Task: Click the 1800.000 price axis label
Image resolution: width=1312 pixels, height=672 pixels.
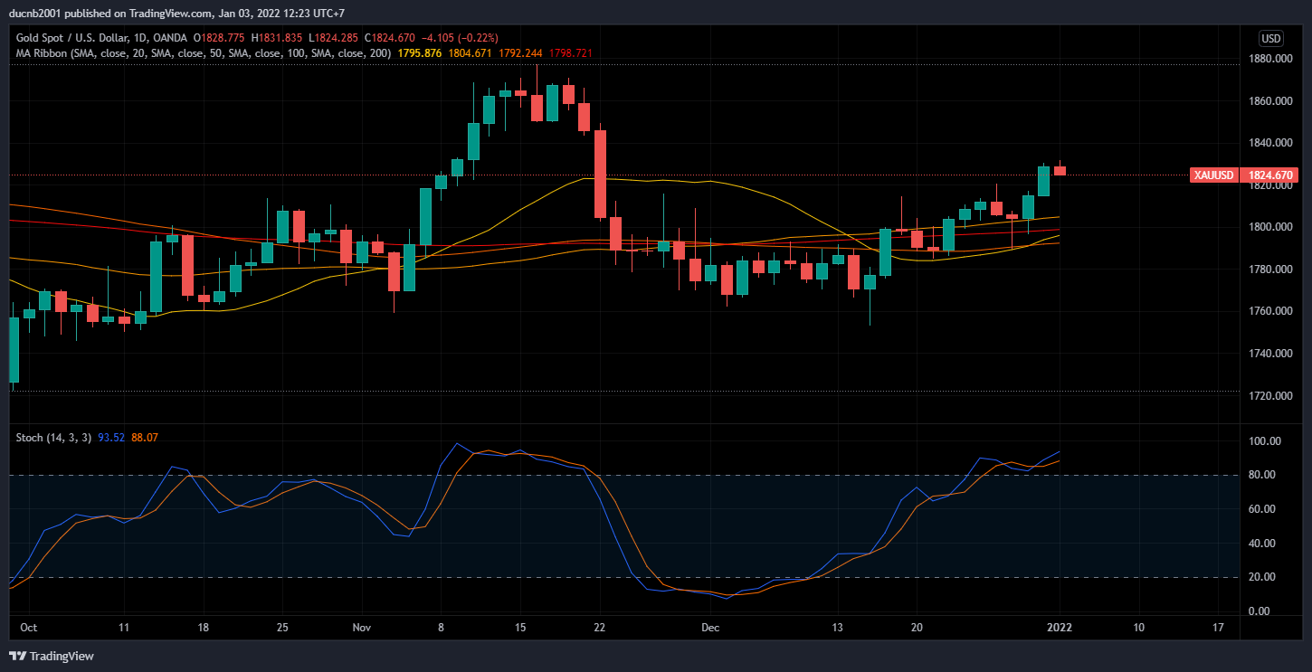Action: [x=1270, y=227]
